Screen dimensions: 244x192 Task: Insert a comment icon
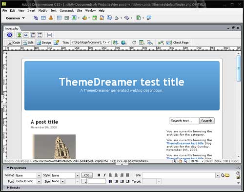pyautogui.click(x=109, y=18)
